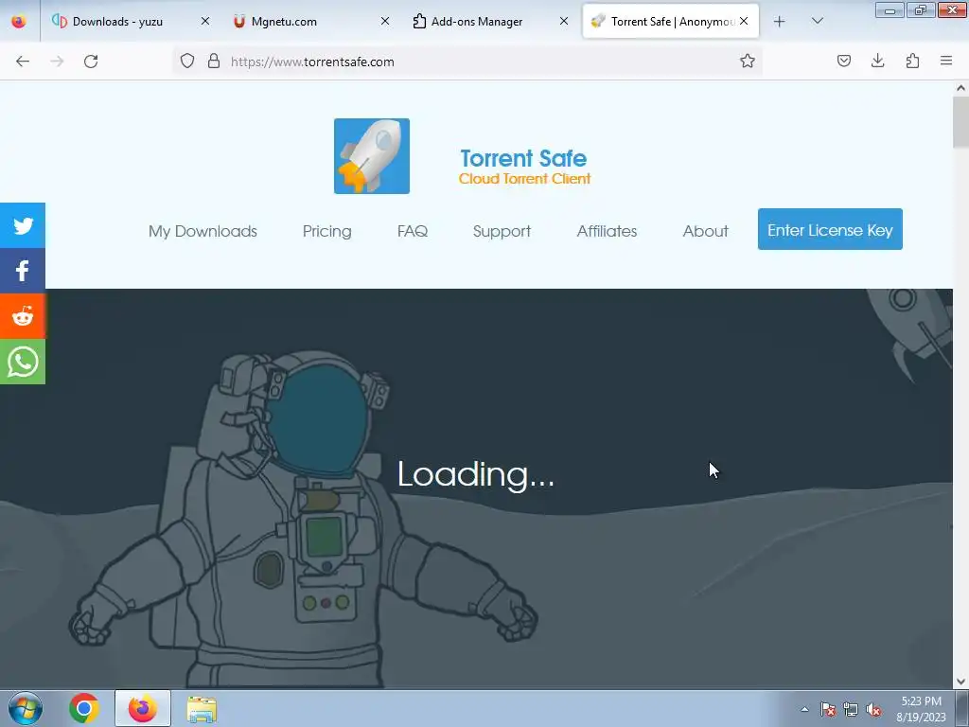Screen dimensions: 969x727
Task: Click the Torrent Safe rocket logo
Action: [371, 156]
